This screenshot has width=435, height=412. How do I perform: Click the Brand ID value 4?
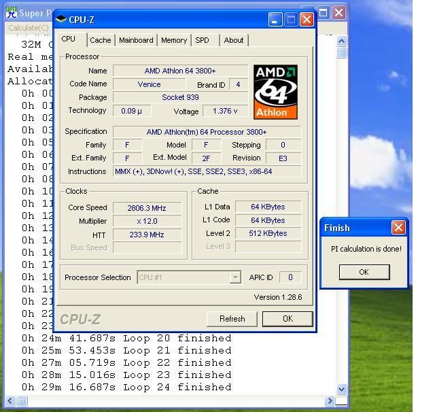(238, 84)
